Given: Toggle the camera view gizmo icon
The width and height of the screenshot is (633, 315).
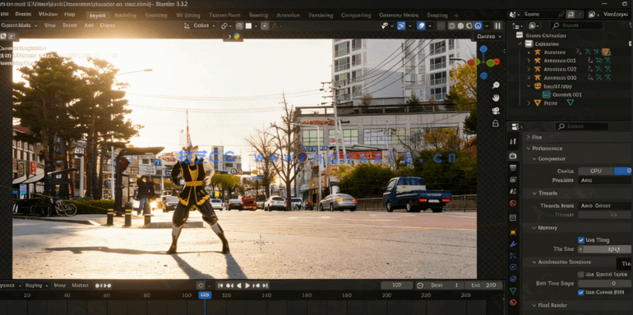Looking at the screenshot, I should click(x=496, y=111).
